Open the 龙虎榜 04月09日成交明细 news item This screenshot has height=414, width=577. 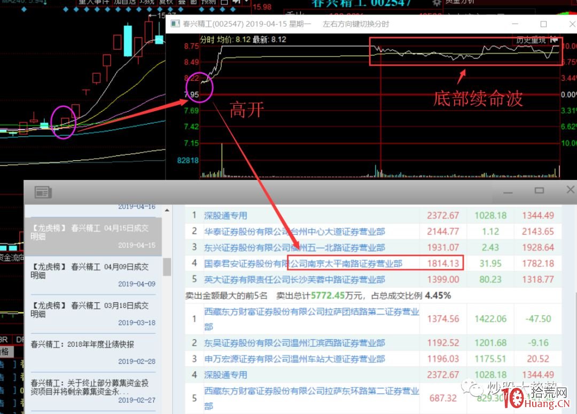pyautogui.click(x=93, y=275)
